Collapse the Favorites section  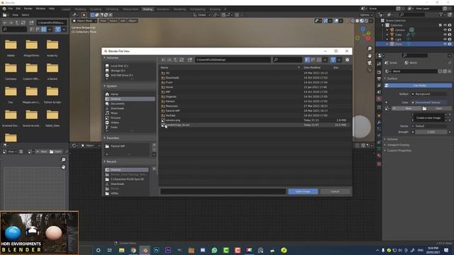(105, 138)
